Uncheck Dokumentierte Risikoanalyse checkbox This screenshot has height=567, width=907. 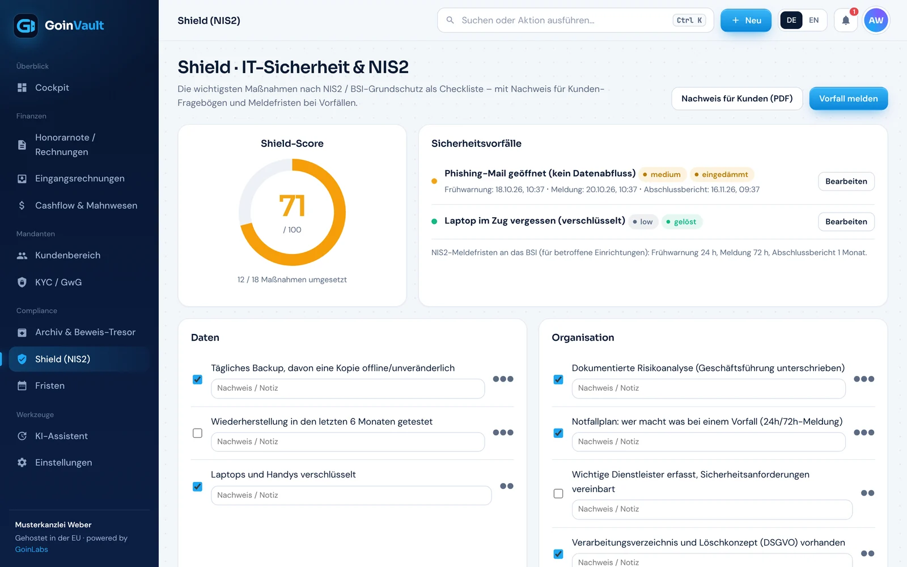click(558, 379)
